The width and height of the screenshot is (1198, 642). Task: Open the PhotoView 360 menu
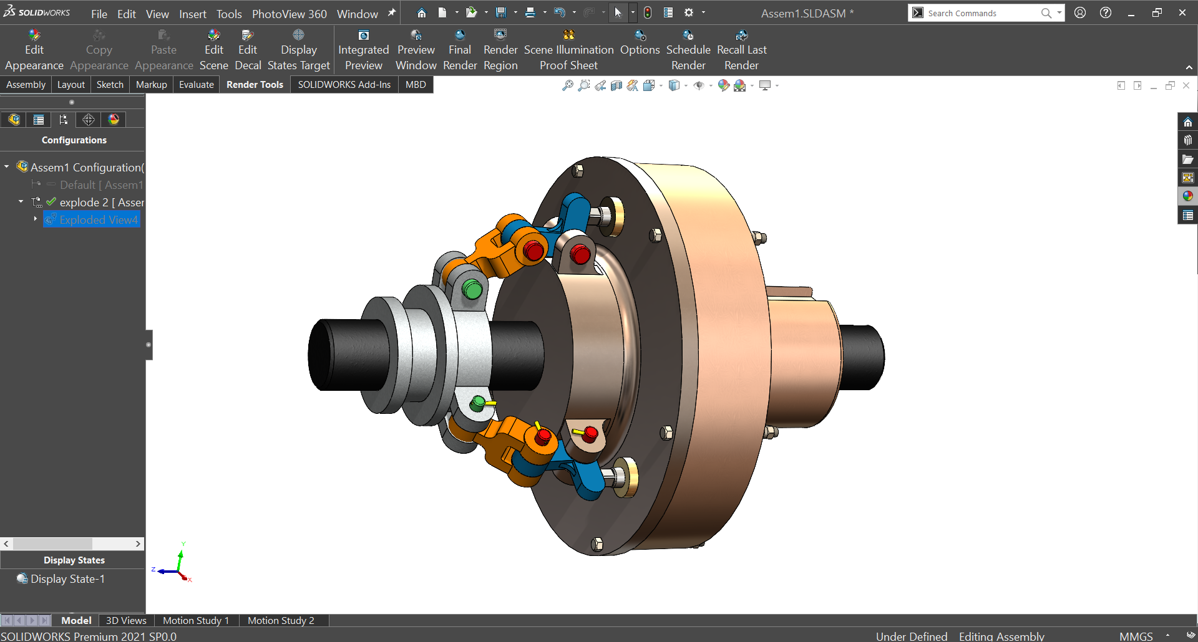tap(290, 14)
